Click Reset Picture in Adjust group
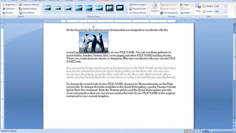This screenshot has width=236, height=133. [27, 13]
